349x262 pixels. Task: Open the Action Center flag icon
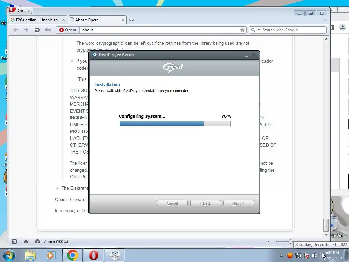[306, 256]
